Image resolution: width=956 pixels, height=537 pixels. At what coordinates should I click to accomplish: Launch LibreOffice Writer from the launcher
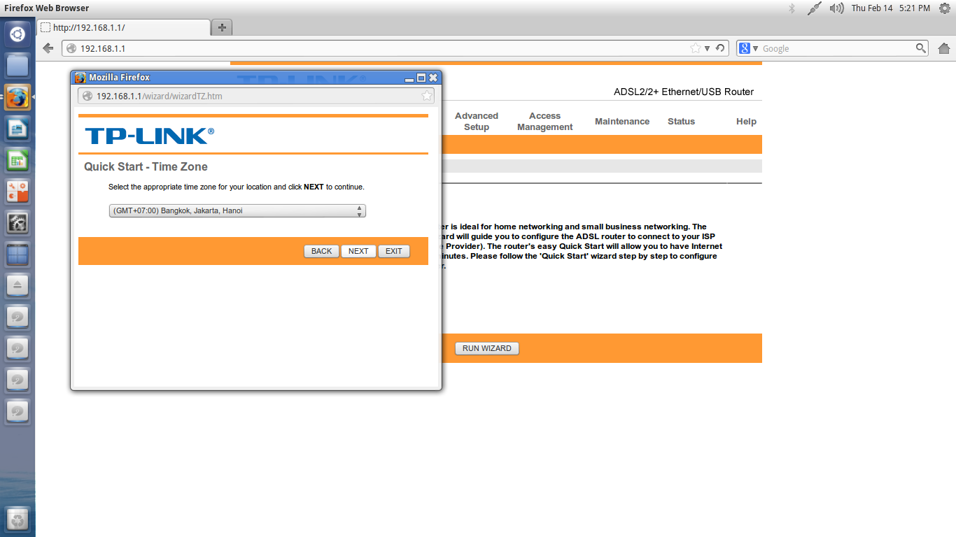(17, 129)
